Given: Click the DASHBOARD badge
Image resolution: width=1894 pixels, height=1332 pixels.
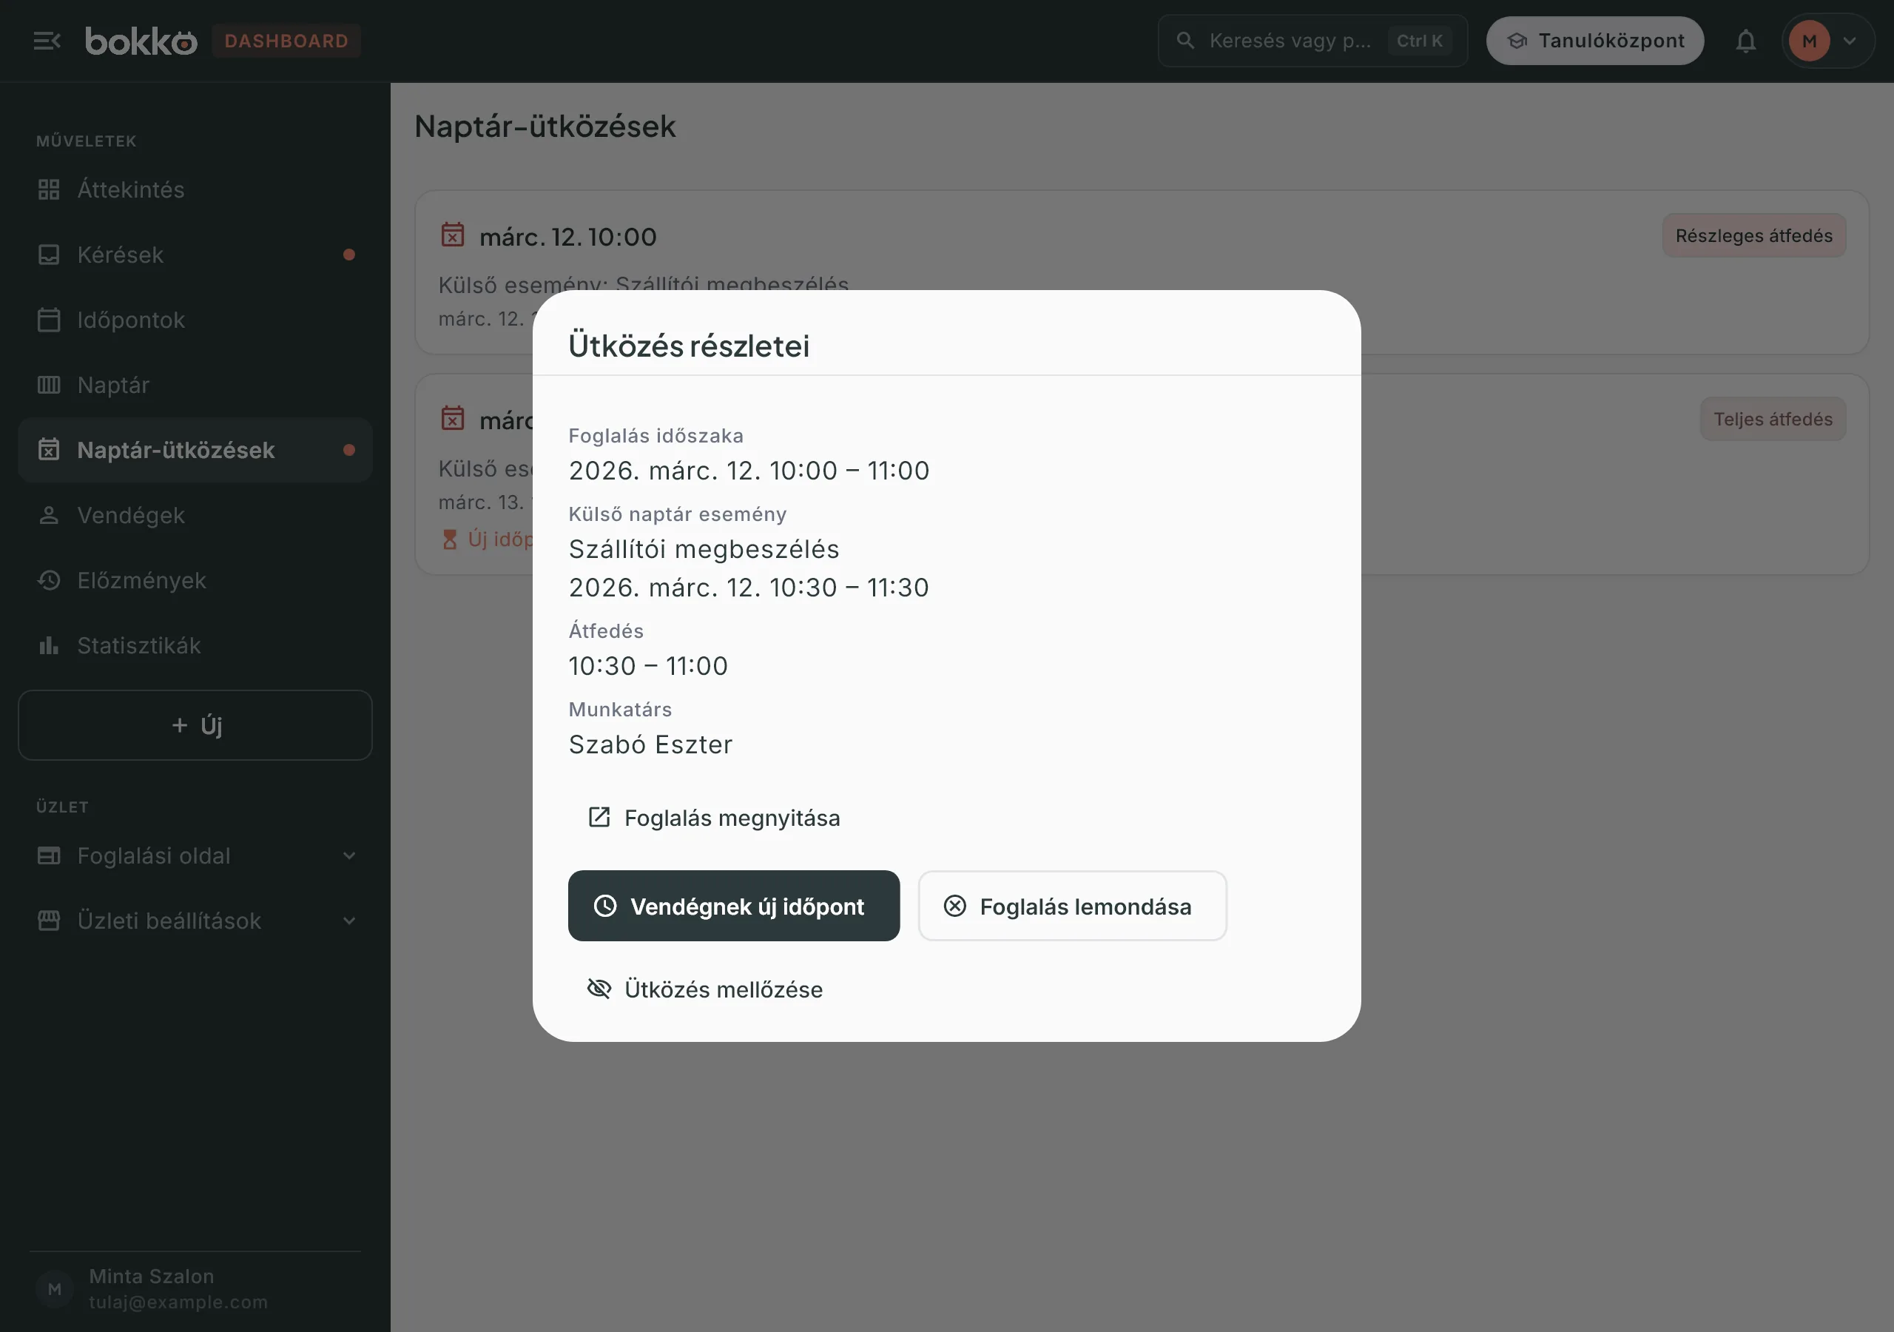Looking at the screenshot, I should click(x=286, y=41).
